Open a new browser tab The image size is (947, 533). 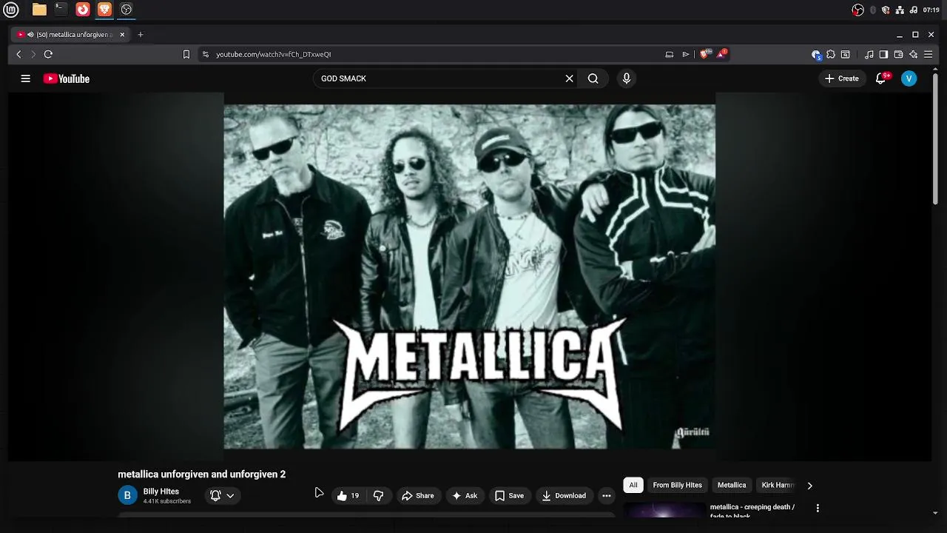[141, 35]
